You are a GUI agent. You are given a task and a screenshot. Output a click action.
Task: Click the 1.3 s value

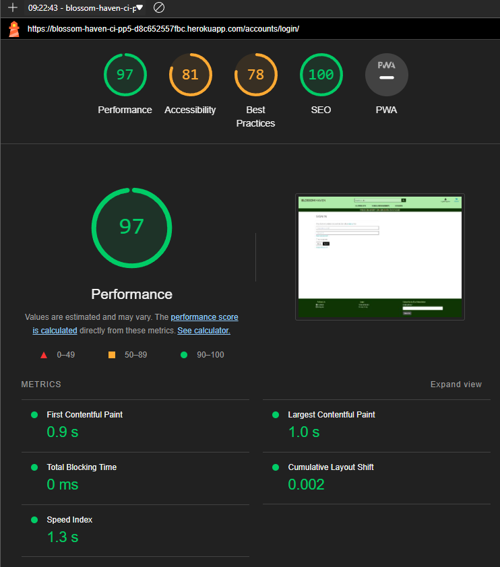63,537
